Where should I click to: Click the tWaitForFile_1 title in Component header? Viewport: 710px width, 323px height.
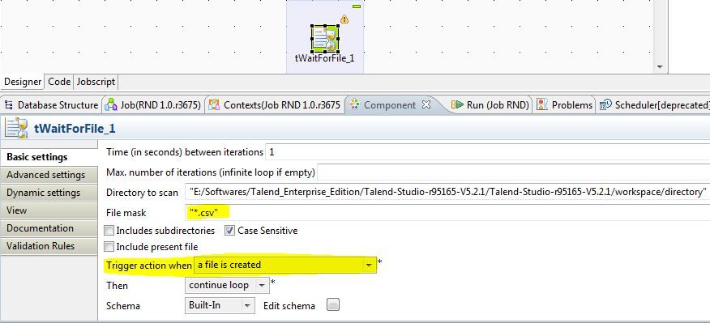(75, 129)
